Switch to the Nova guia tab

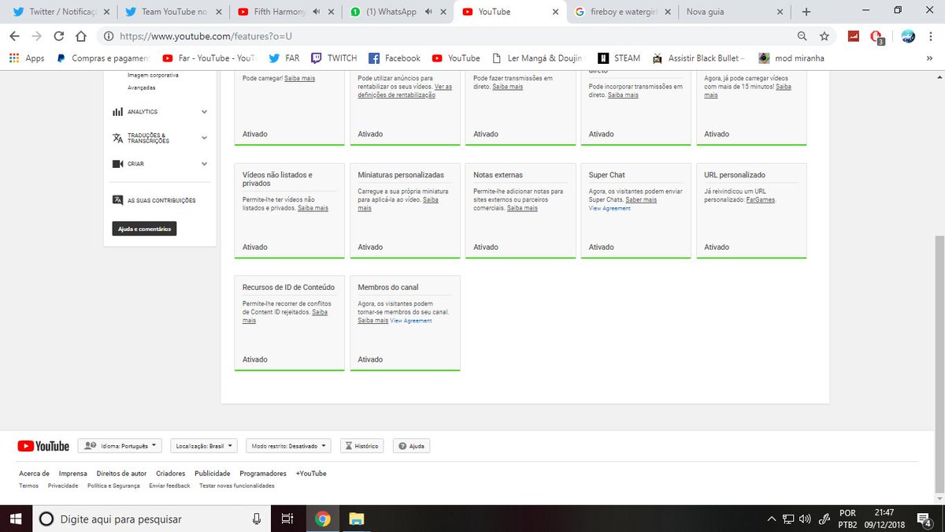click(736, 12)
